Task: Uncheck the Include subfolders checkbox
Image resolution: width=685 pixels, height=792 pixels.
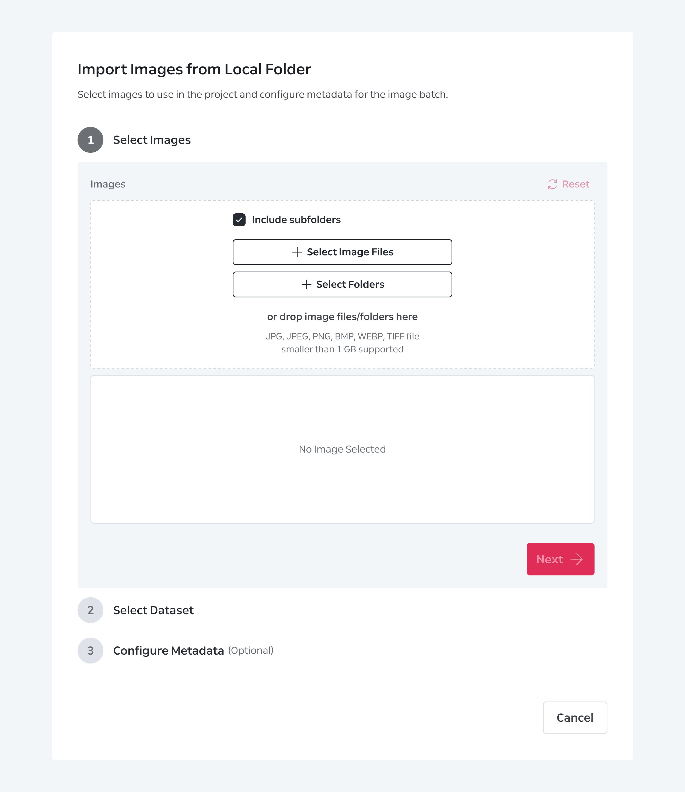Action: 239,220
